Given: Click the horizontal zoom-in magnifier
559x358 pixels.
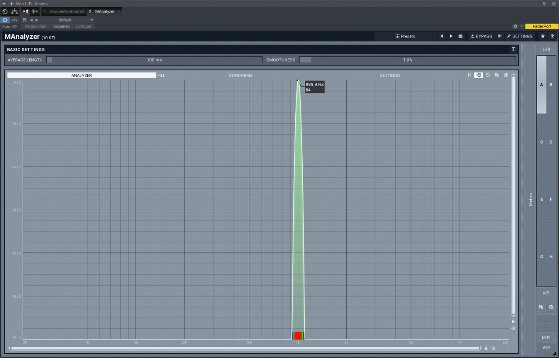Looking at the screenshot, I should coord(493,348).
